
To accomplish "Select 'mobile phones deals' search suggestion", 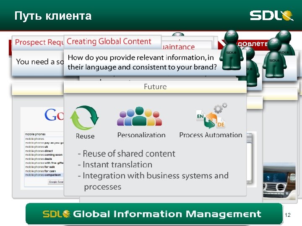I will (39, 159).
